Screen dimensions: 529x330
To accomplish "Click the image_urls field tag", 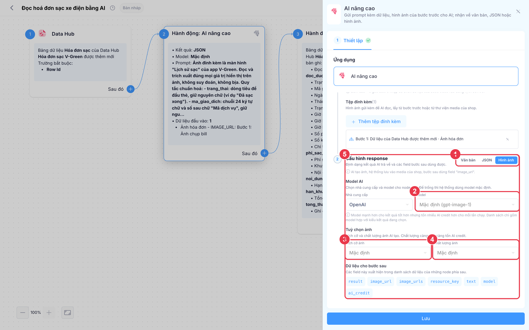I will (x=411, y=281).
